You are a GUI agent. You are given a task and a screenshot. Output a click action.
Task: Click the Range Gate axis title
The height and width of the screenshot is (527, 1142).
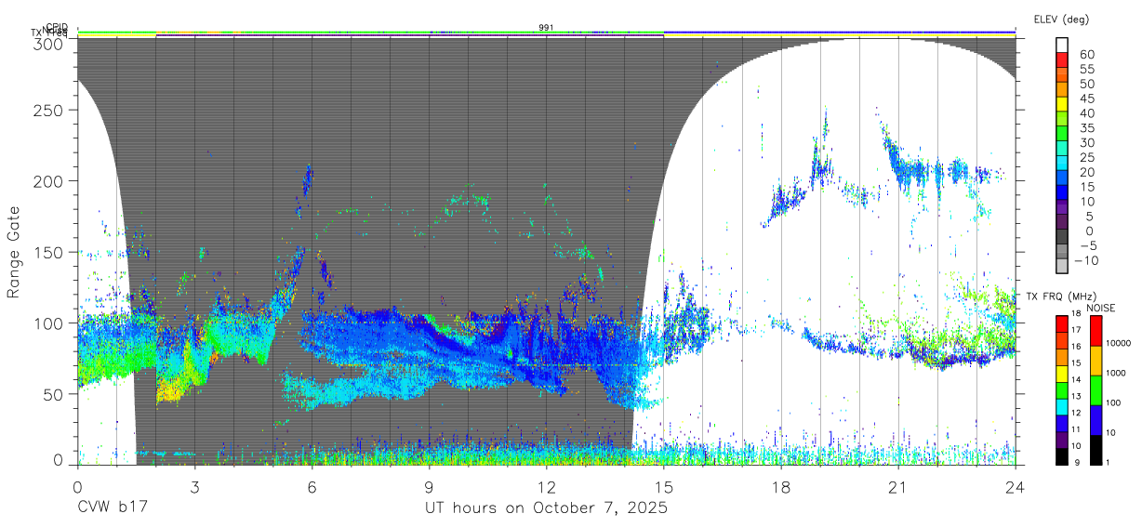coord(14,252)
